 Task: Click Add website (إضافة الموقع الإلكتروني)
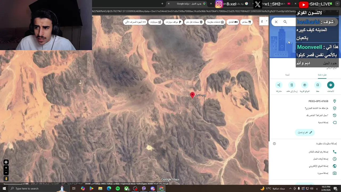(319, 166)
